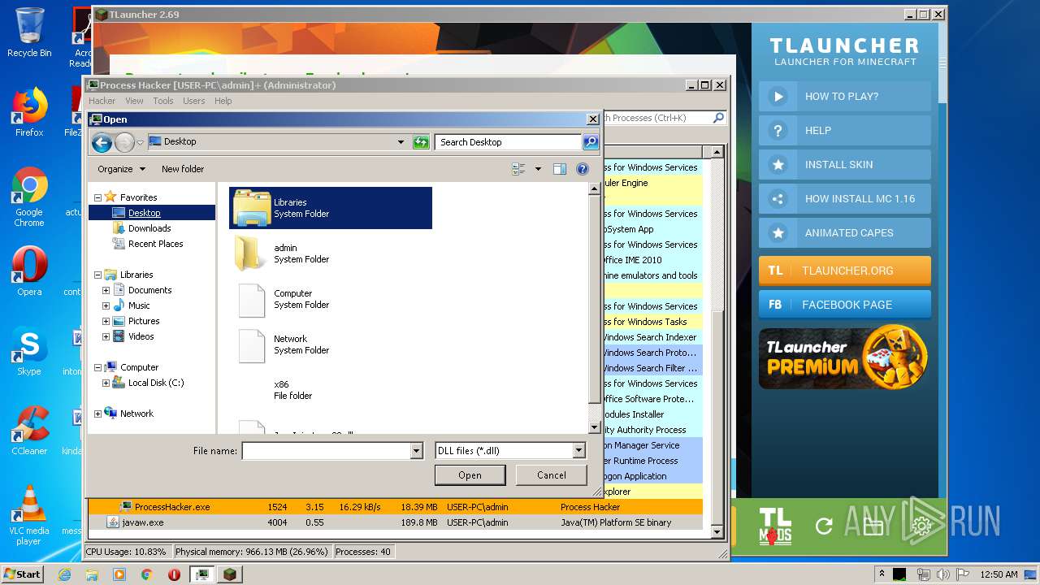This screenshot has height=585, width=1040.
Task: Click the Install Skin star icon
Action: click(778, 164)
